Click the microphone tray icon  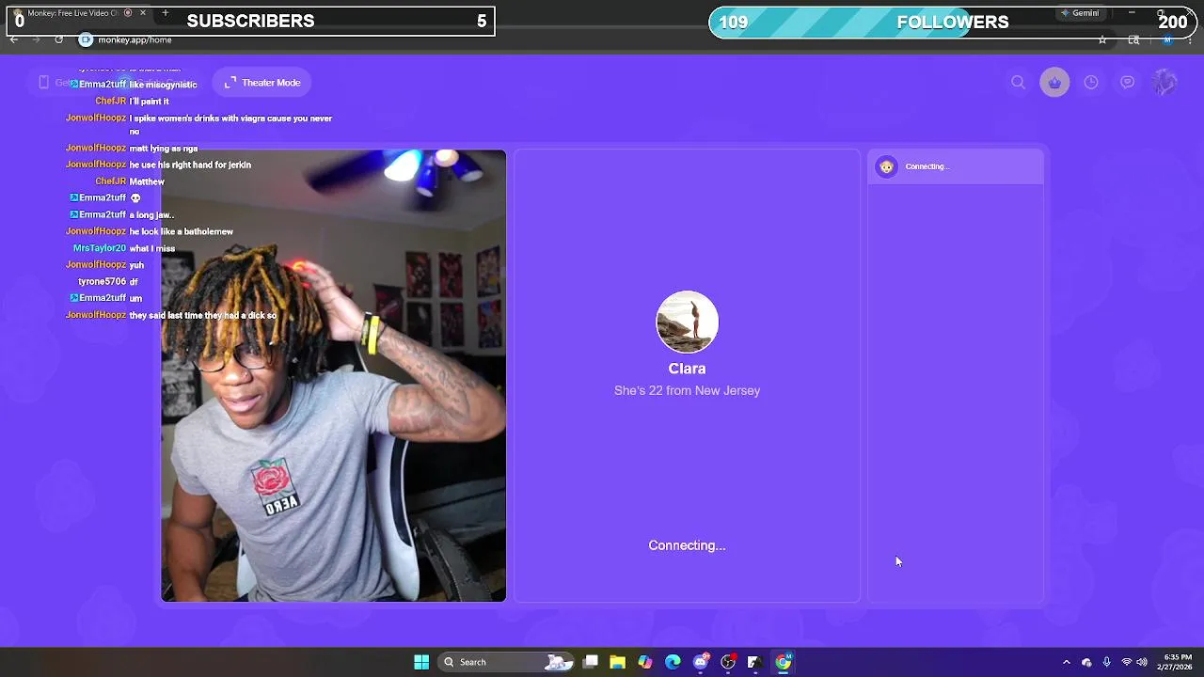pyautogui.click(x=1106, y=662)
